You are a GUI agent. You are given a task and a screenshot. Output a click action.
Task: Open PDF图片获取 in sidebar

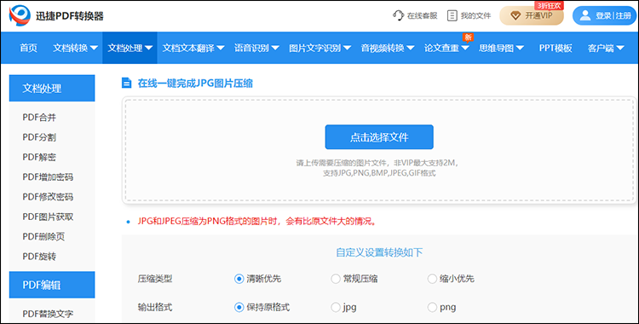[48, 217]
